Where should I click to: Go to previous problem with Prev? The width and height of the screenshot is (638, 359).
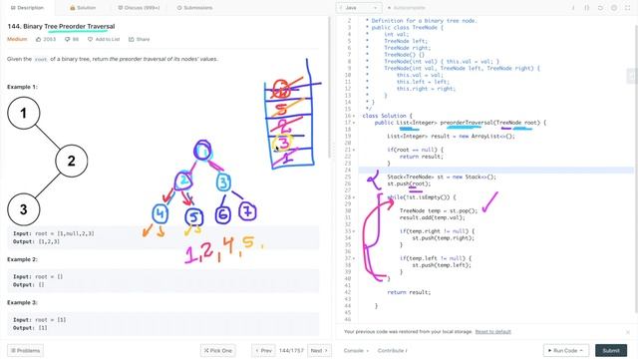(x=263, y=350)
